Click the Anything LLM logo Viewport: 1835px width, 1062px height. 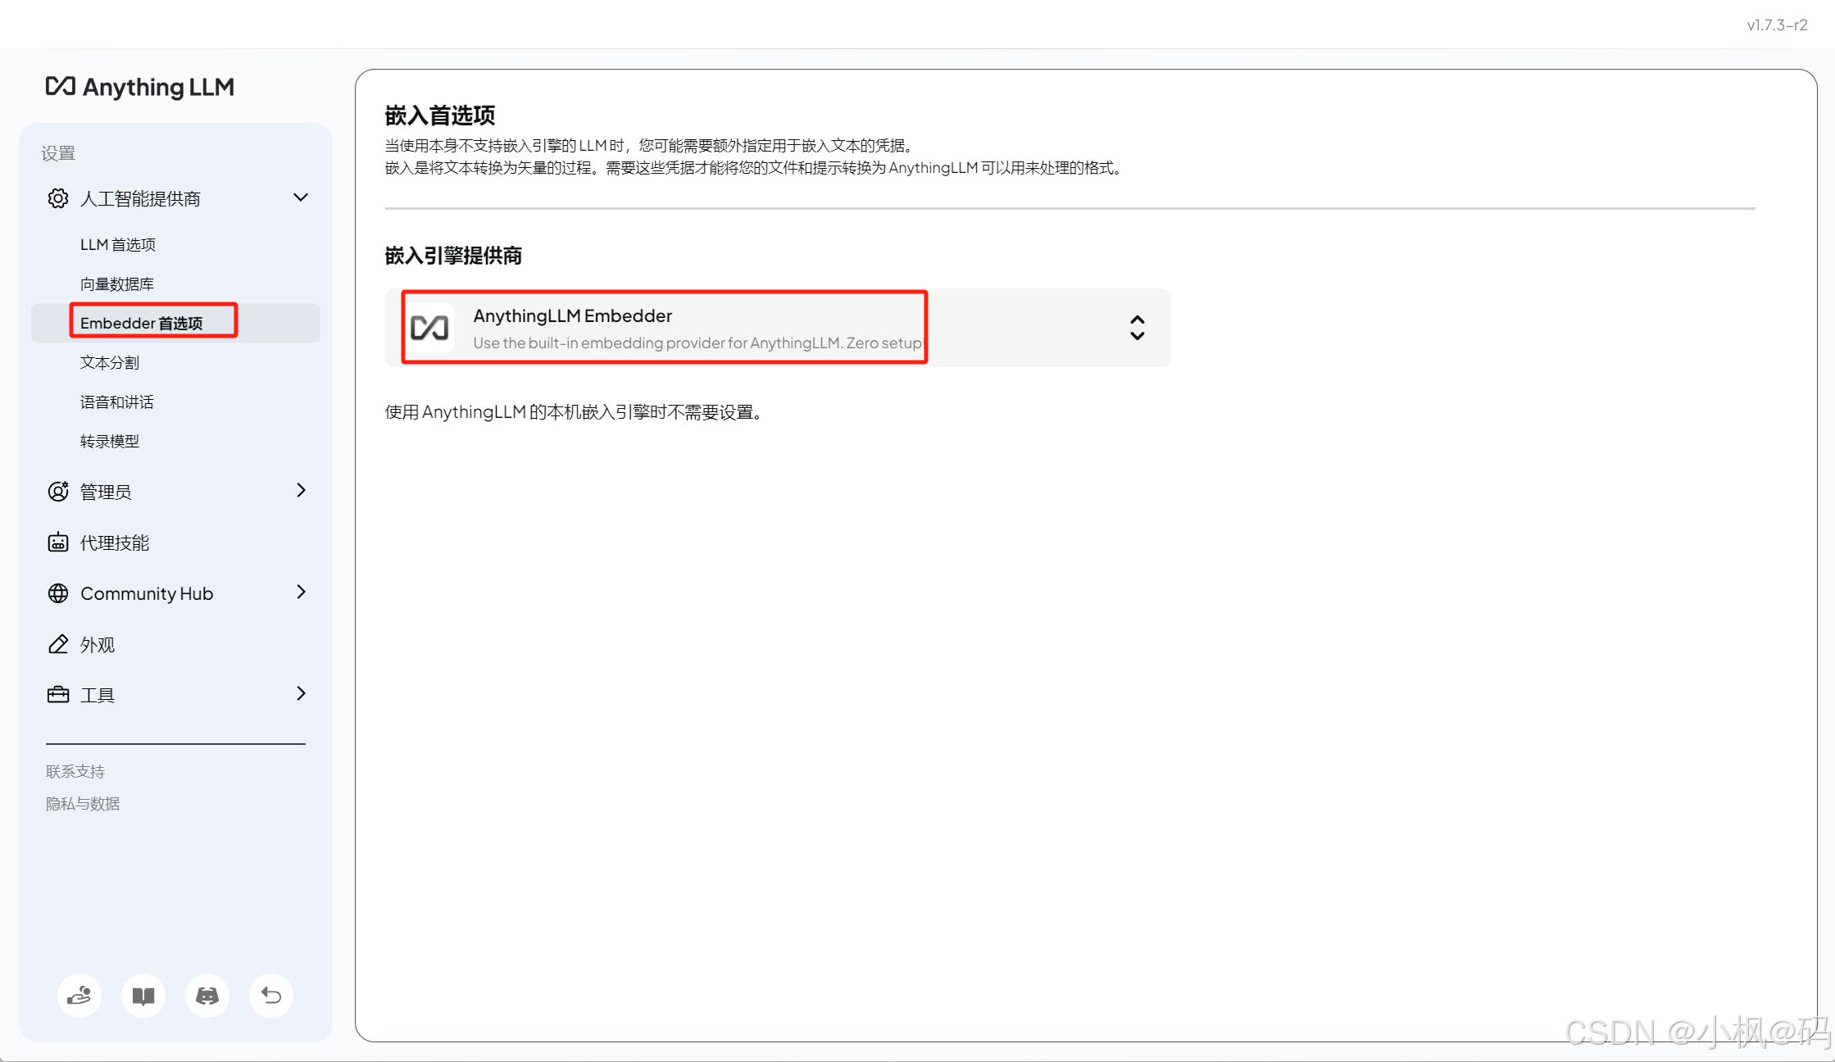[139, 87]
